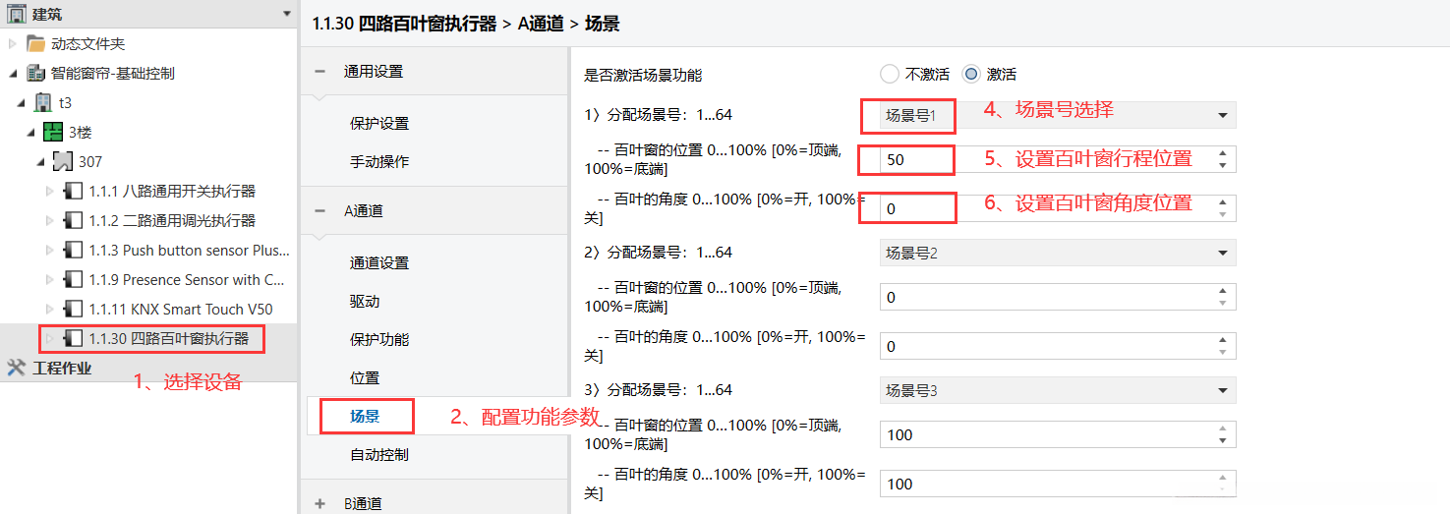The width and height of the screenshot is (1450, 514).
Task: Click the t3 building icon
Action: point(44,102)
